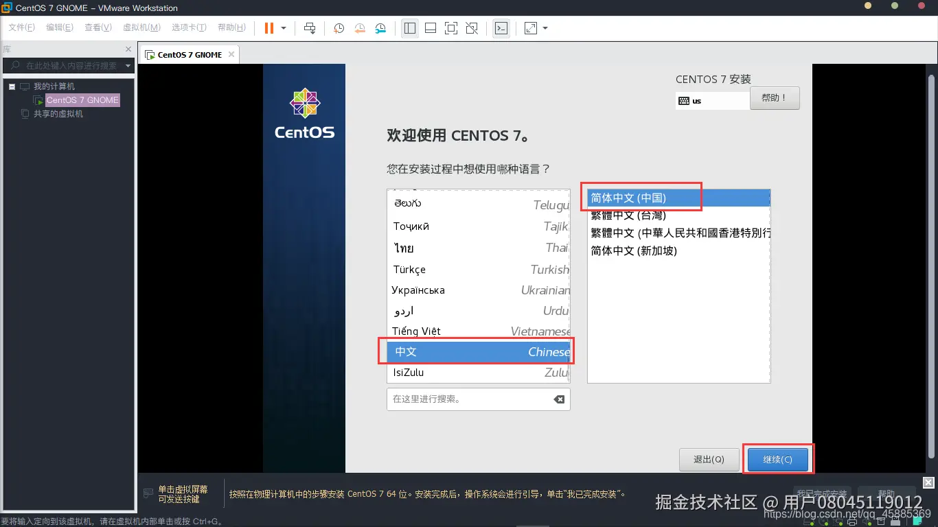The image size is (938, 527).
Task: Click the CentOS logo in the installer
Action: tap(305, 114)
